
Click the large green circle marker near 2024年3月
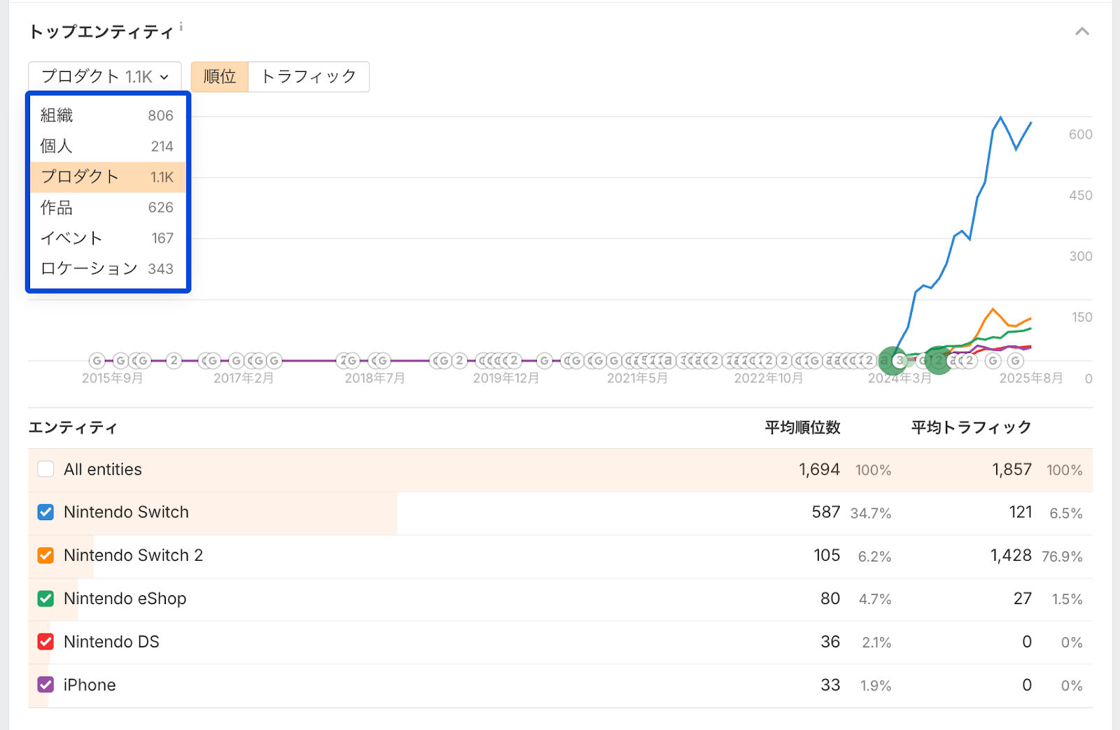[x=893, y=361]
